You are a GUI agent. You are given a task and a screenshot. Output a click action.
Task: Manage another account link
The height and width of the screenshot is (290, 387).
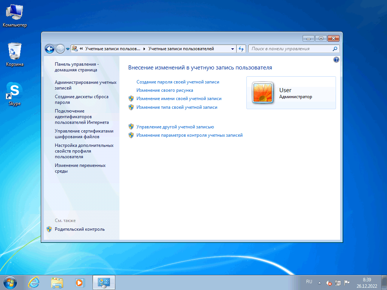(x=175, y=127)
